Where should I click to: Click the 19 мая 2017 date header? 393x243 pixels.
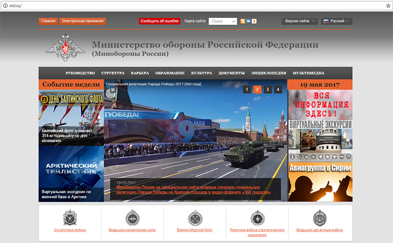320,85
